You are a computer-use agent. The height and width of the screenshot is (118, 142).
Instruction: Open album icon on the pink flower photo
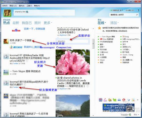tap(60, 71)
